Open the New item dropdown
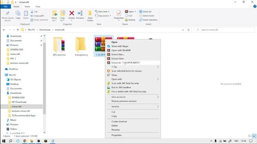 tap(102, 12)
